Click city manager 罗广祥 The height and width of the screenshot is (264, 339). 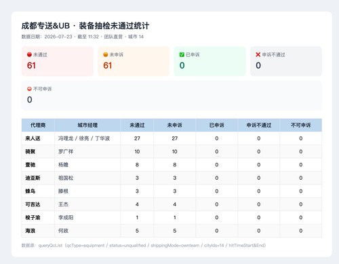click(66, 151)
